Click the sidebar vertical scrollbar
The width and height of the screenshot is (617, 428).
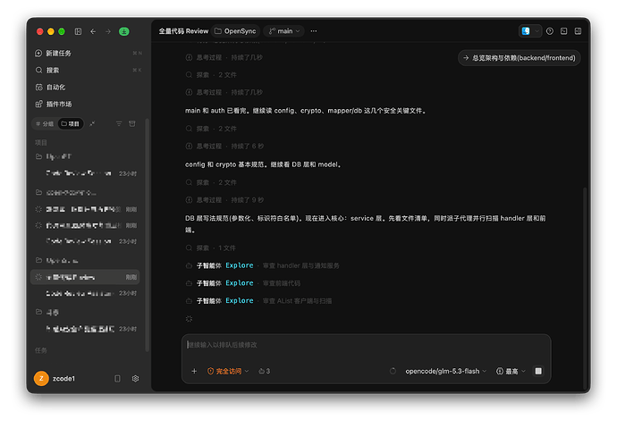click(148, 235)
